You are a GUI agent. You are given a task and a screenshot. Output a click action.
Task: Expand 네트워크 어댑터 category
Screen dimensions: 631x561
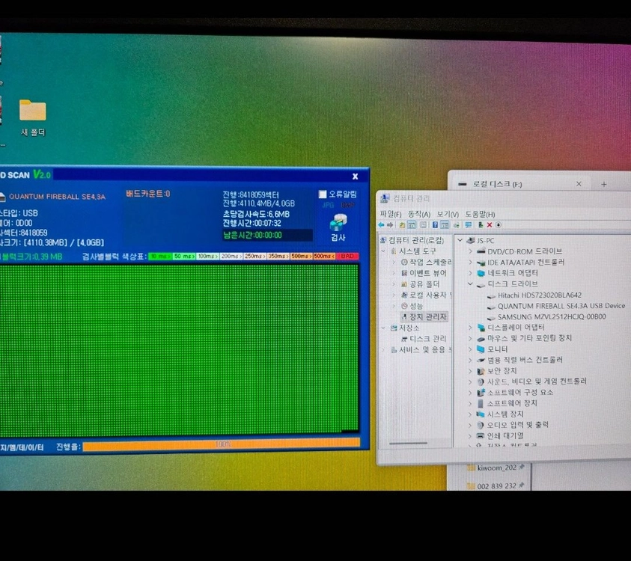point(470,273)
